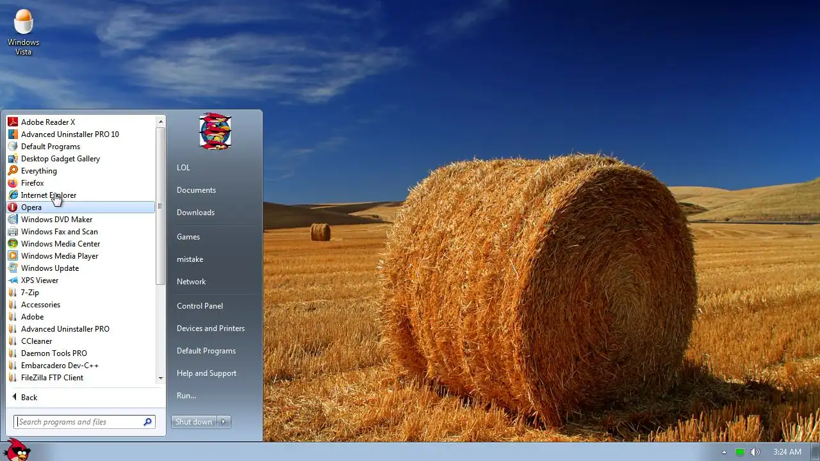
Task: Click the user account picture
Action: [215, 131]
